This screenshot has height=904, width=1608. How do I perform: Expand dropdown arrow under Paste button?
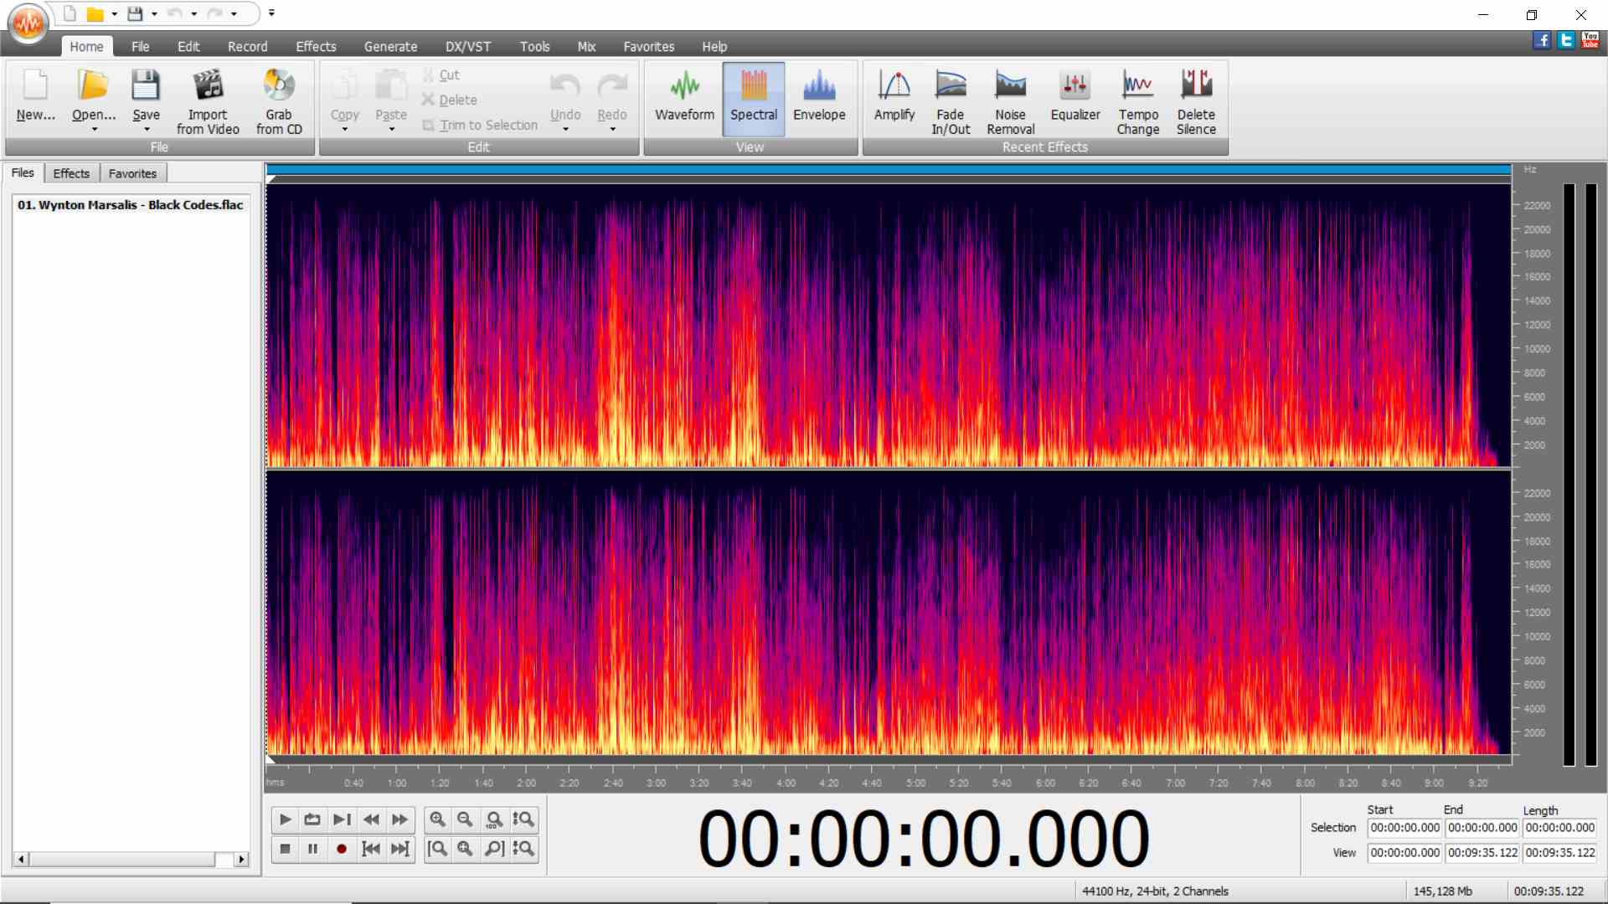391,130
